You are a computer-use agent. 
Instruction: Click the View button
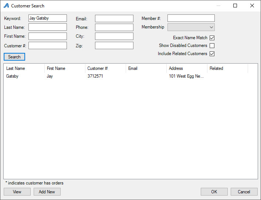coord(17,191)
